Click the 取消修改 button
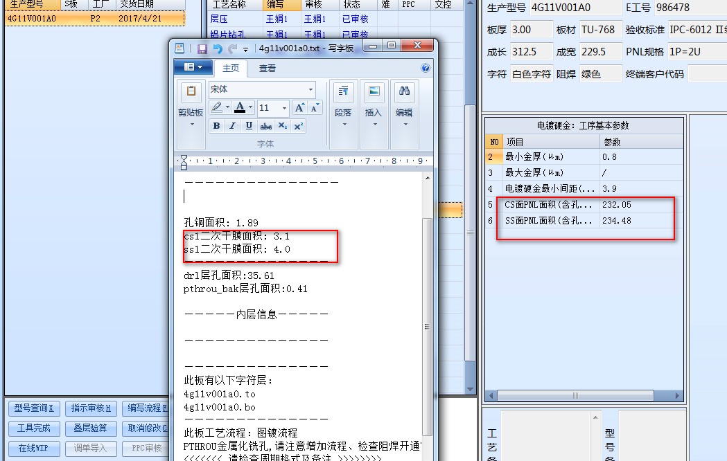The width and height of the screenshot is (727, 461). point(146,428)
